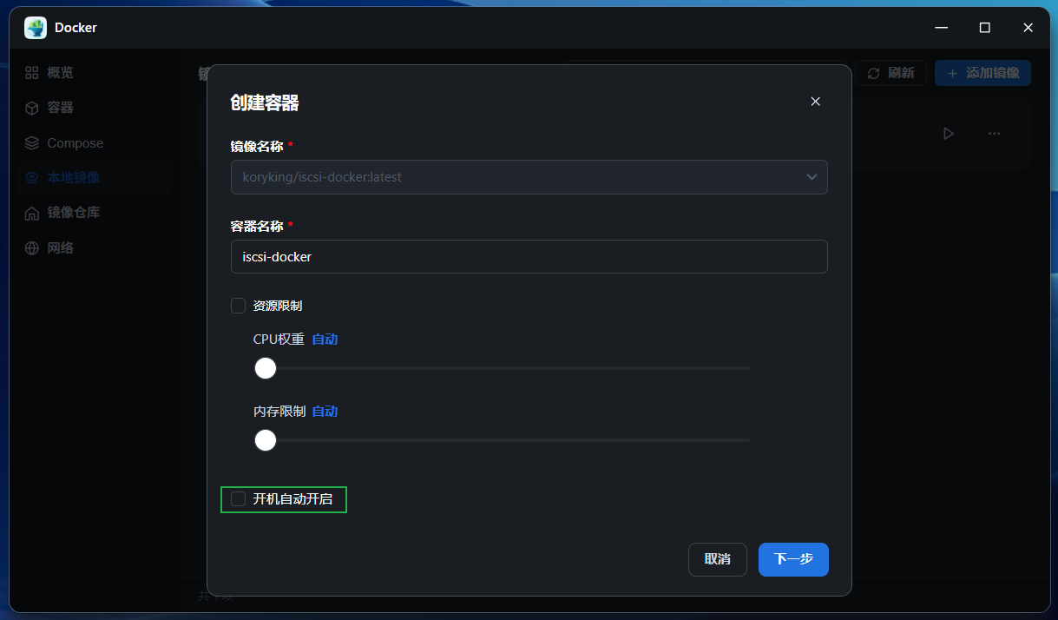Screen dimensions: 1058x620
Task: Close the 创建容器 dialog with X
Action: tap(815, 102)
